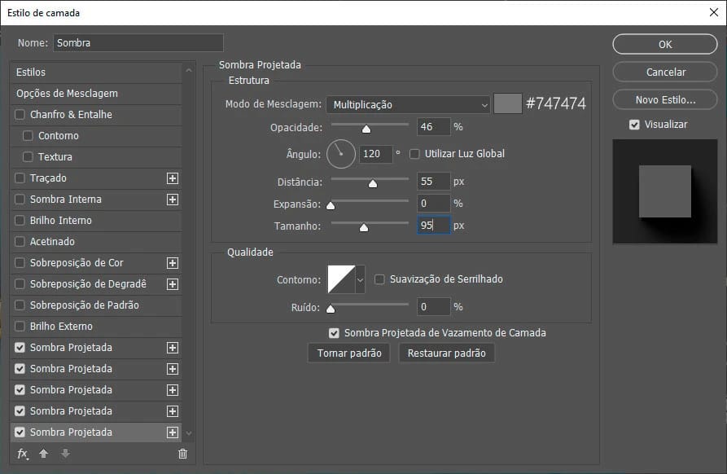Click the styles list scroll down arrow
This screenshot has height=474, width=727.
(190, 433)
